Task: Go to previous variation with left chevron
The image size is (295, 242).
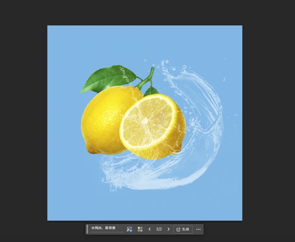Action: (x=150, y=229)
